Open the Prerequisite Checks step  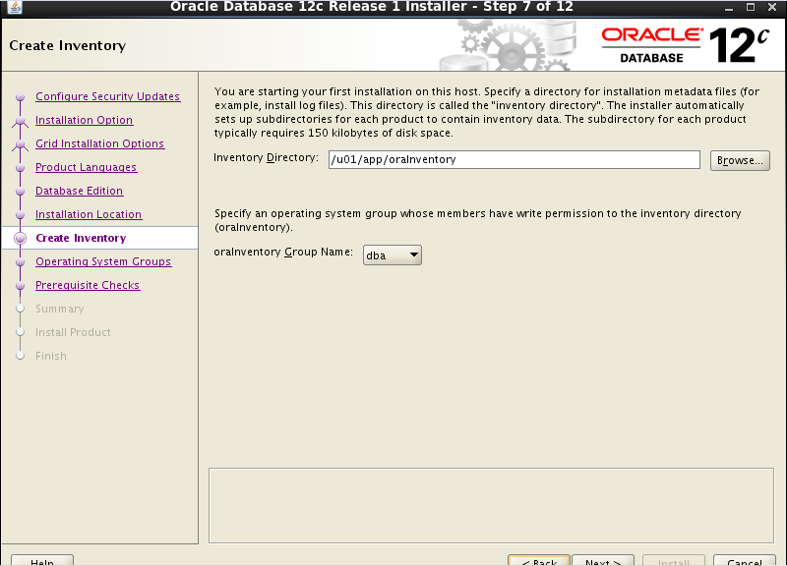(88, 285)
